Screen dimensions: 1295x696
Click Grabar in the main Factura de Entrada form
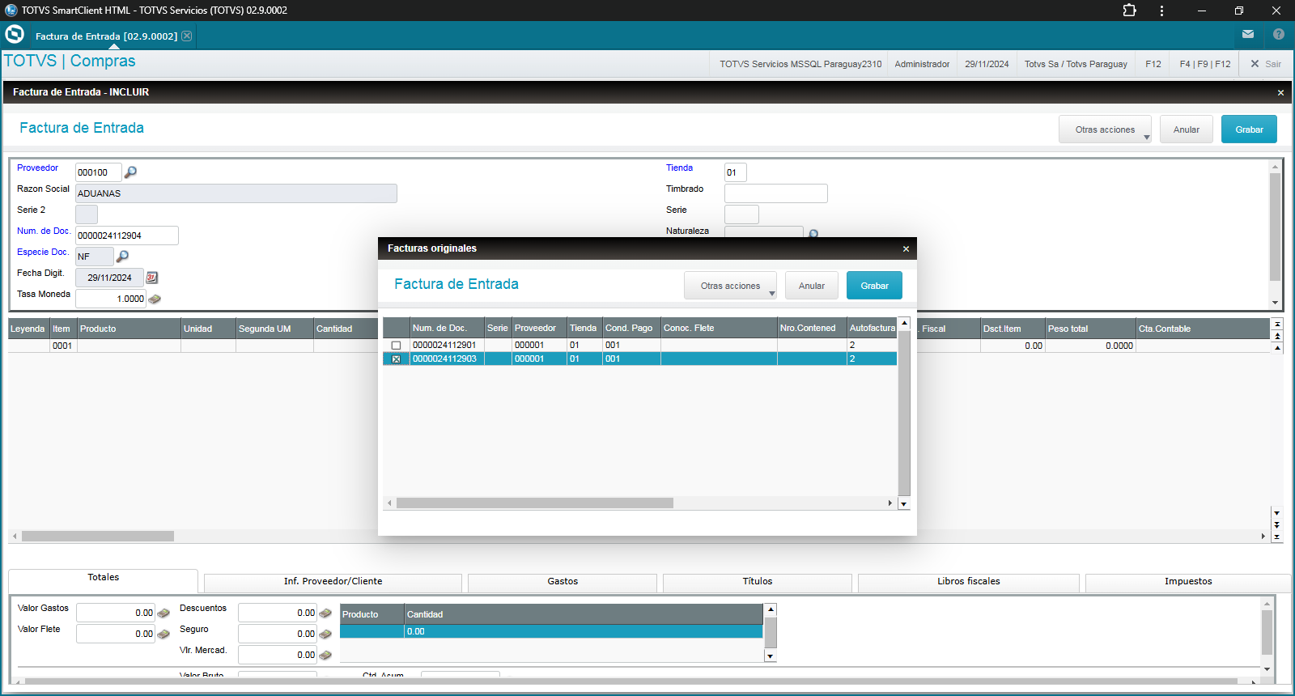click(1249, 129)
